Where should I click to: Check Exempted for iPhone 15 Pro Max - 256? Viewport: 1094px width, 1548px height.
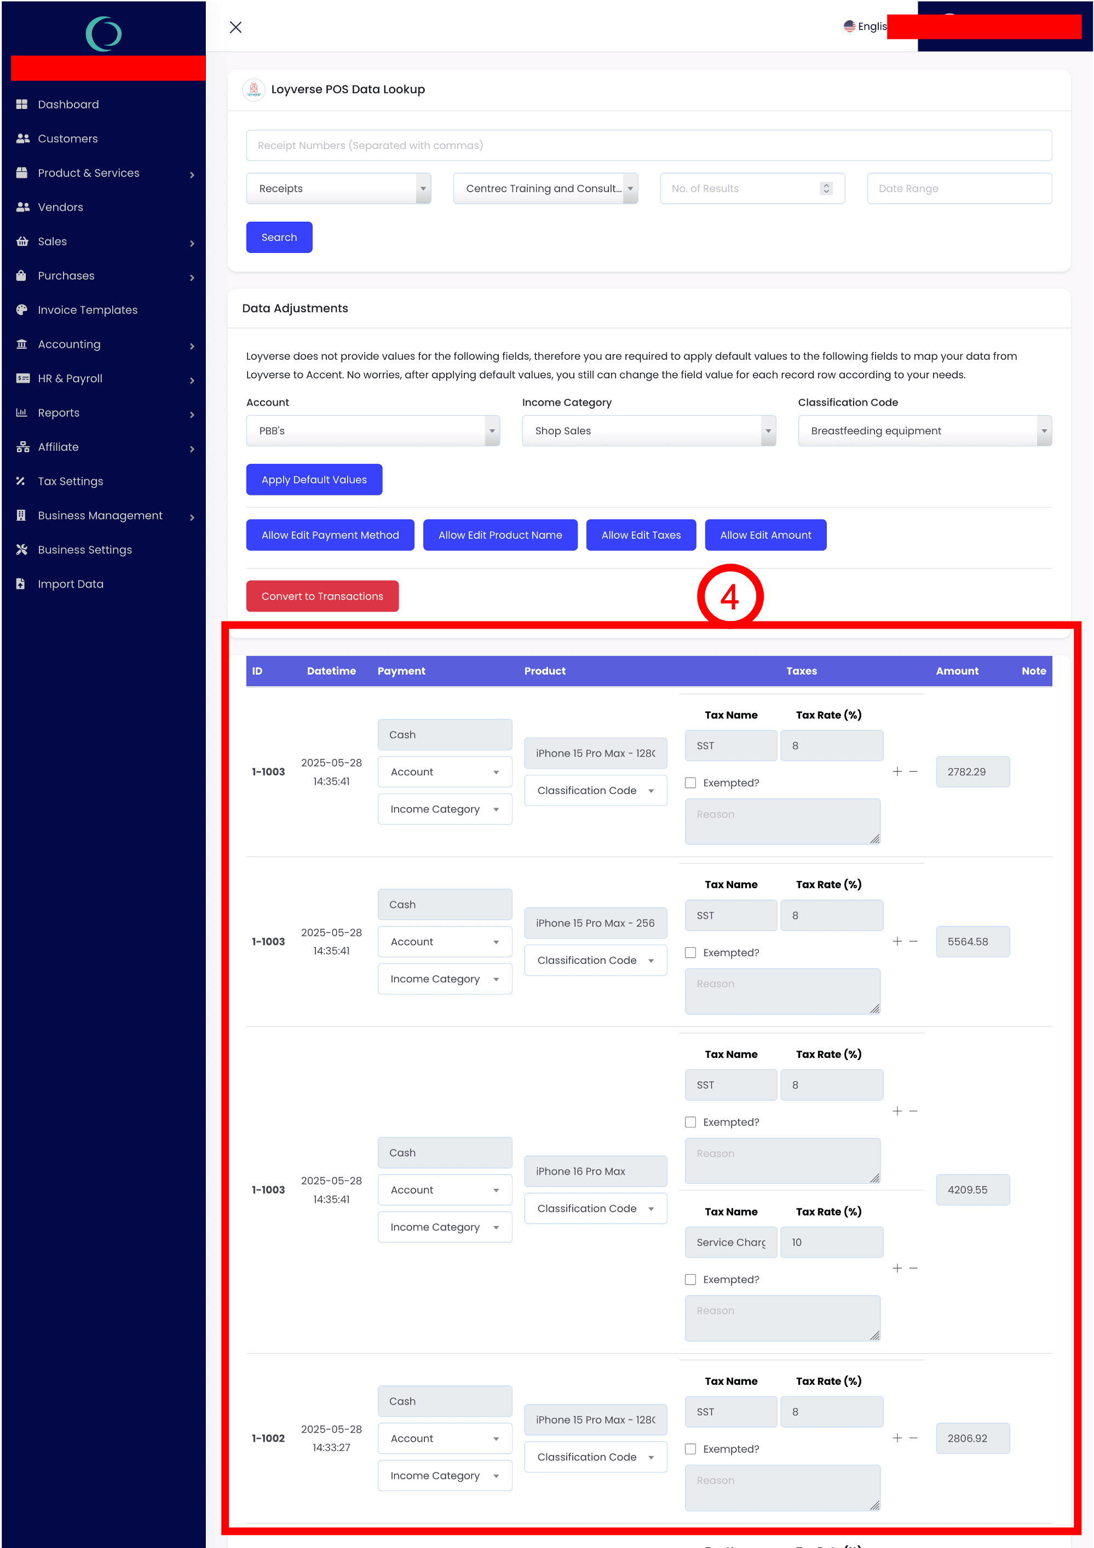(x=690, y=953)
